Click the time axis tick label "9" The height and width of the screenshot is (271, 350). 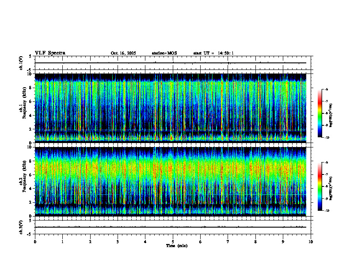tap(283, 242)
